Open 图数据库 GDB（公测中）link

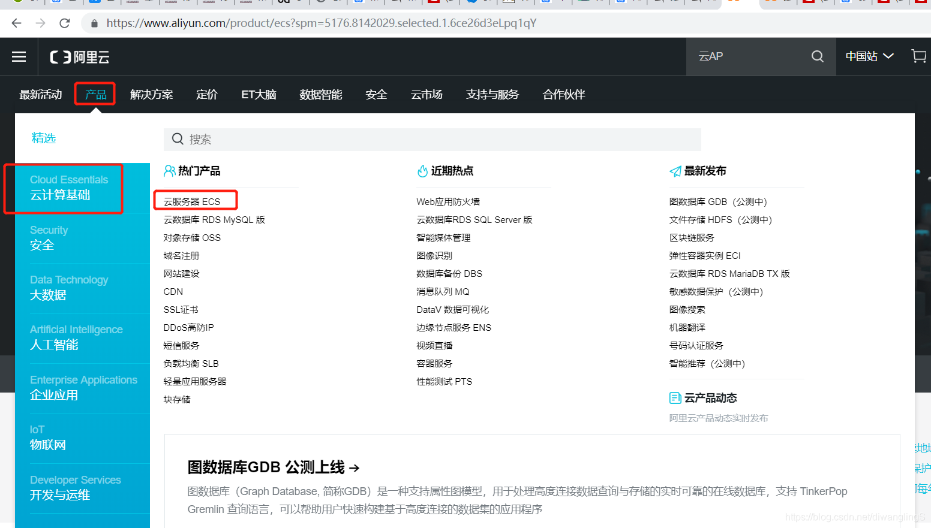point(719,202)
